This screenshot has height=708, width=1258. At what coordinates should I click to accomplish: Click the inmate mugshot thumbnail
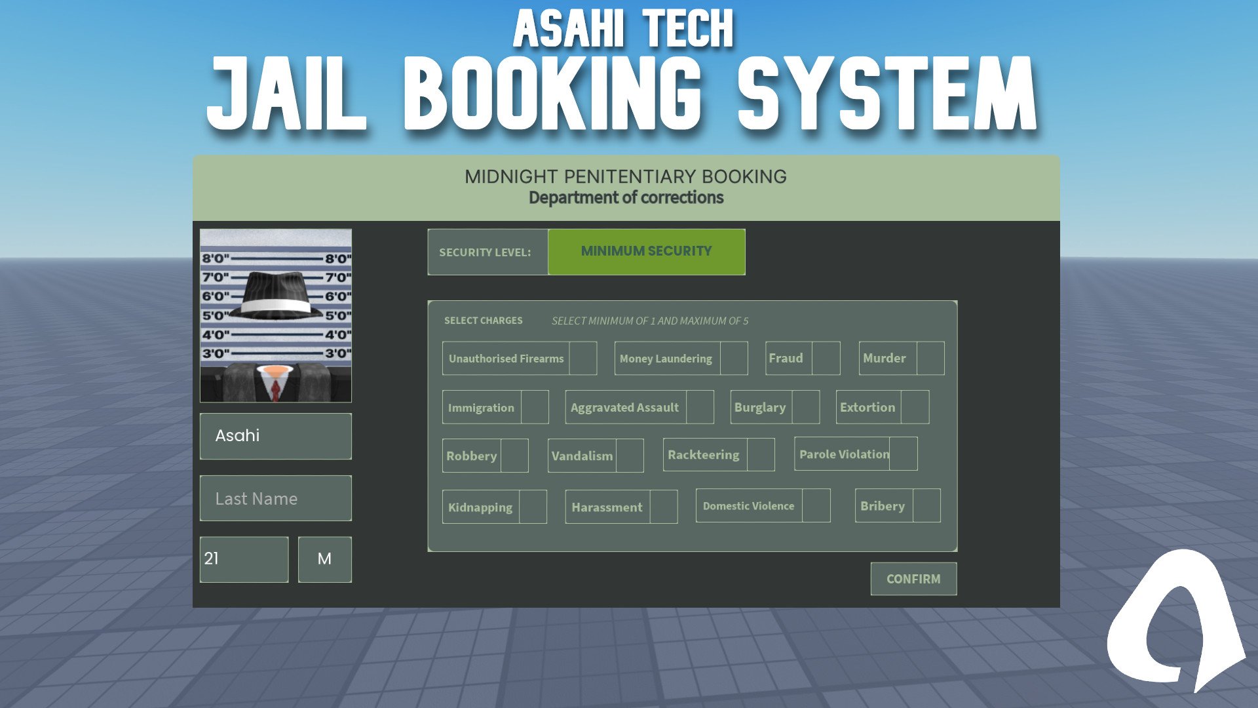coord(276,315)
